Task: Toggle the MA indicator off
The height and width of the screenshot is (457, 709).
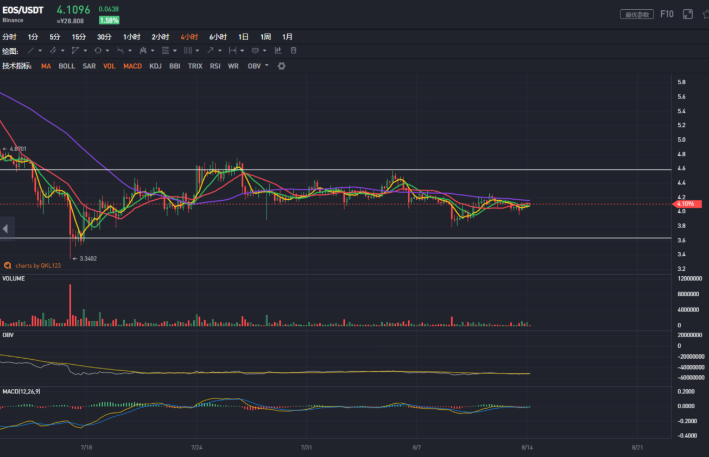Action: pyautogui.click(x=46, y=66)
